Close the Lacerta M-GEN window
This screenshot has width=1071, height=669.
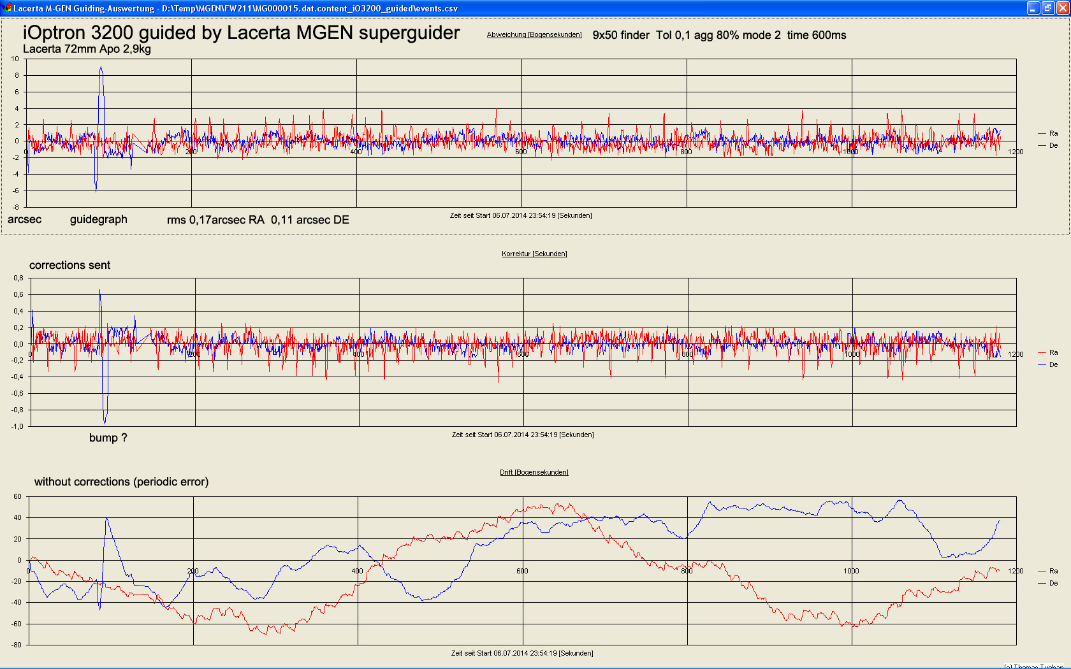click(1062, 8)
